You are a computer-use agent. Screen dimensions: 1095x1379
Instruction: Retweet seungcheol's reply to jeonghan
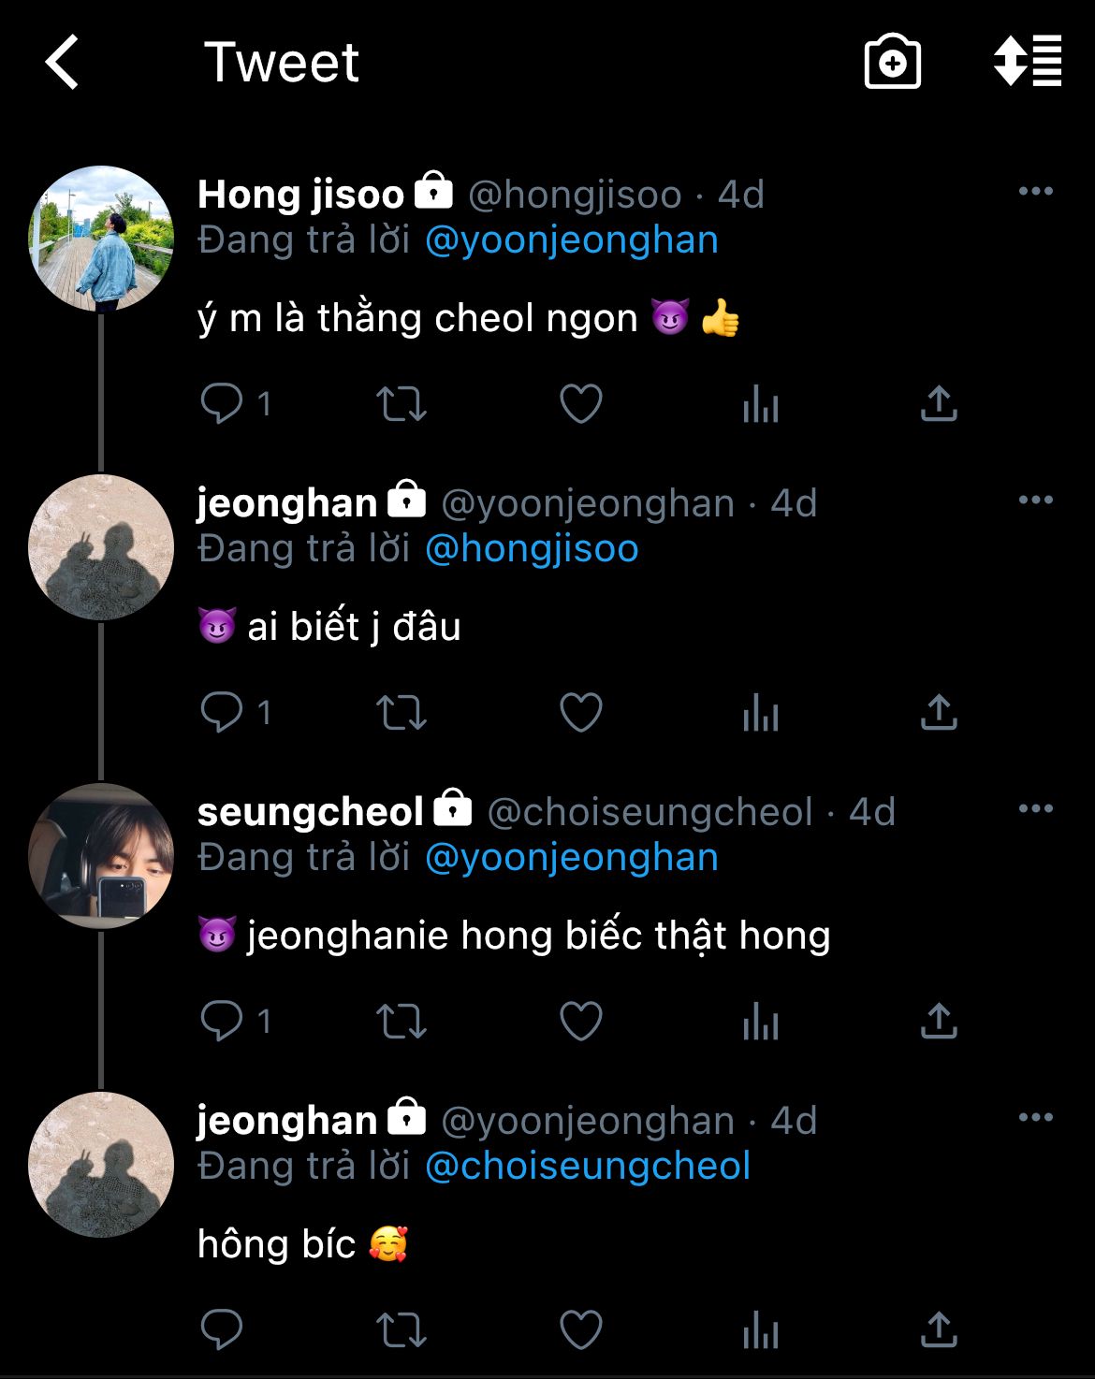(x=401, y=1022)
